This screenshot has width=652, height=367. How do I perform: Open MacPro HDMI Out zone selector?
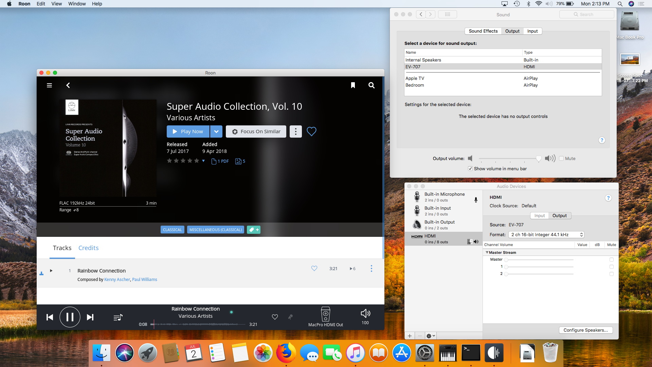coord(325,317)
